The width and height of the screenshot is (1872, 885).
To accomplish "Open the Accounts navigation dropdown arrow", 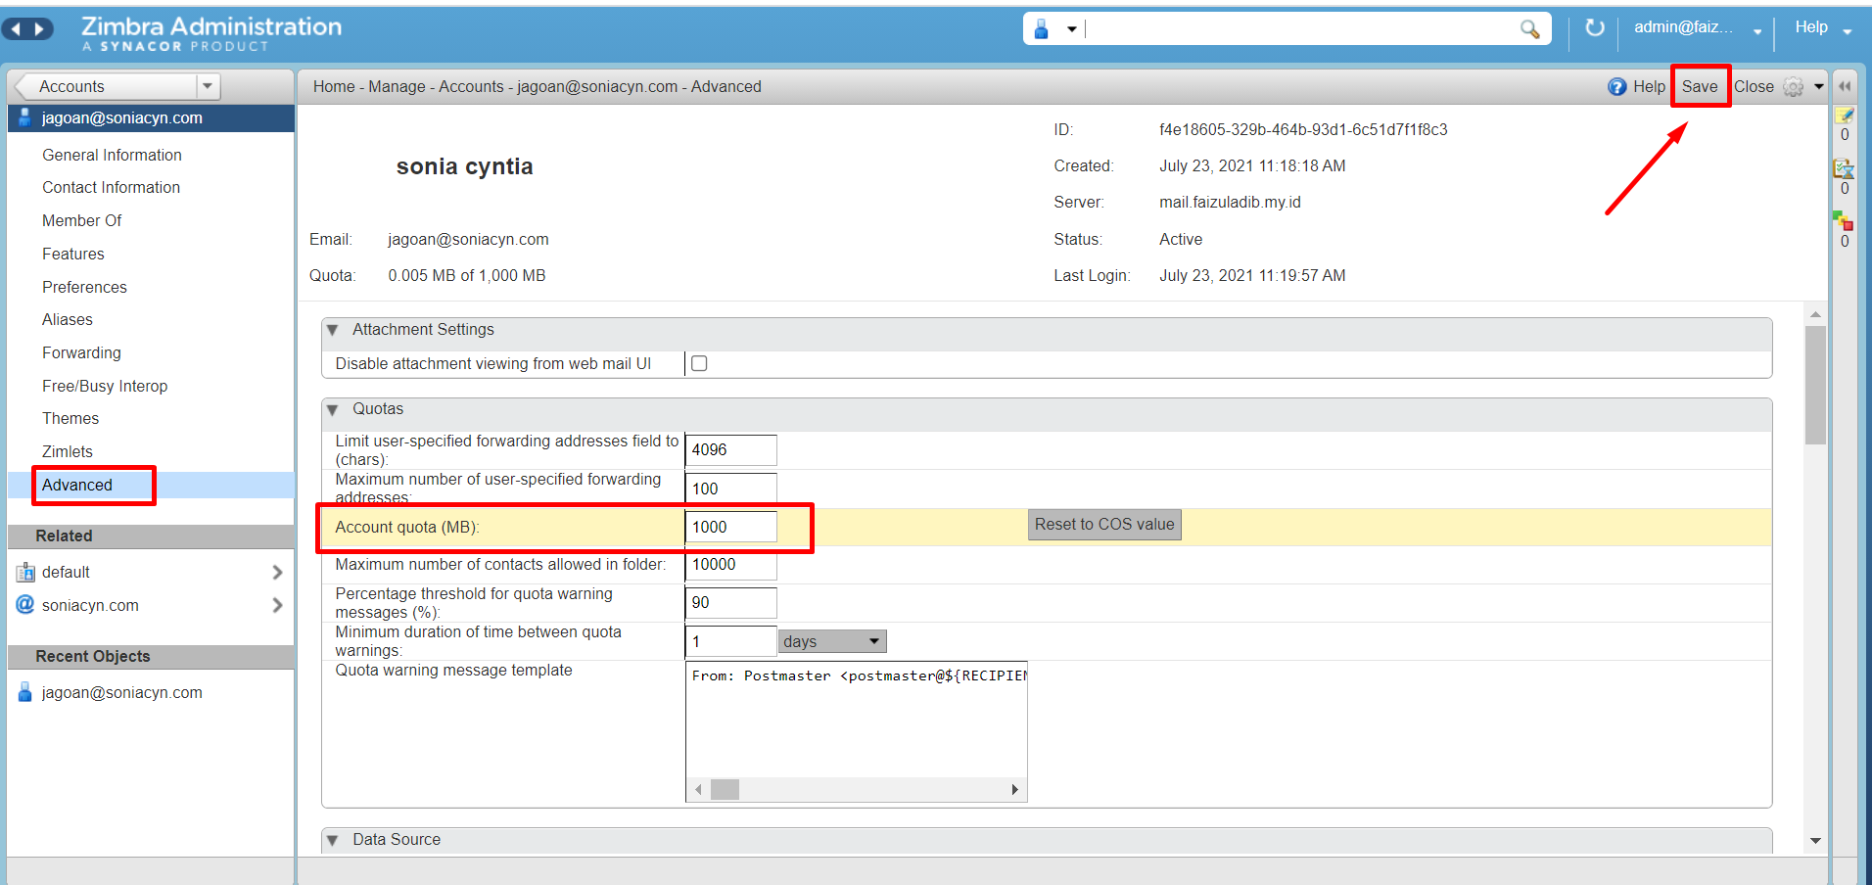I will point(207,86).
